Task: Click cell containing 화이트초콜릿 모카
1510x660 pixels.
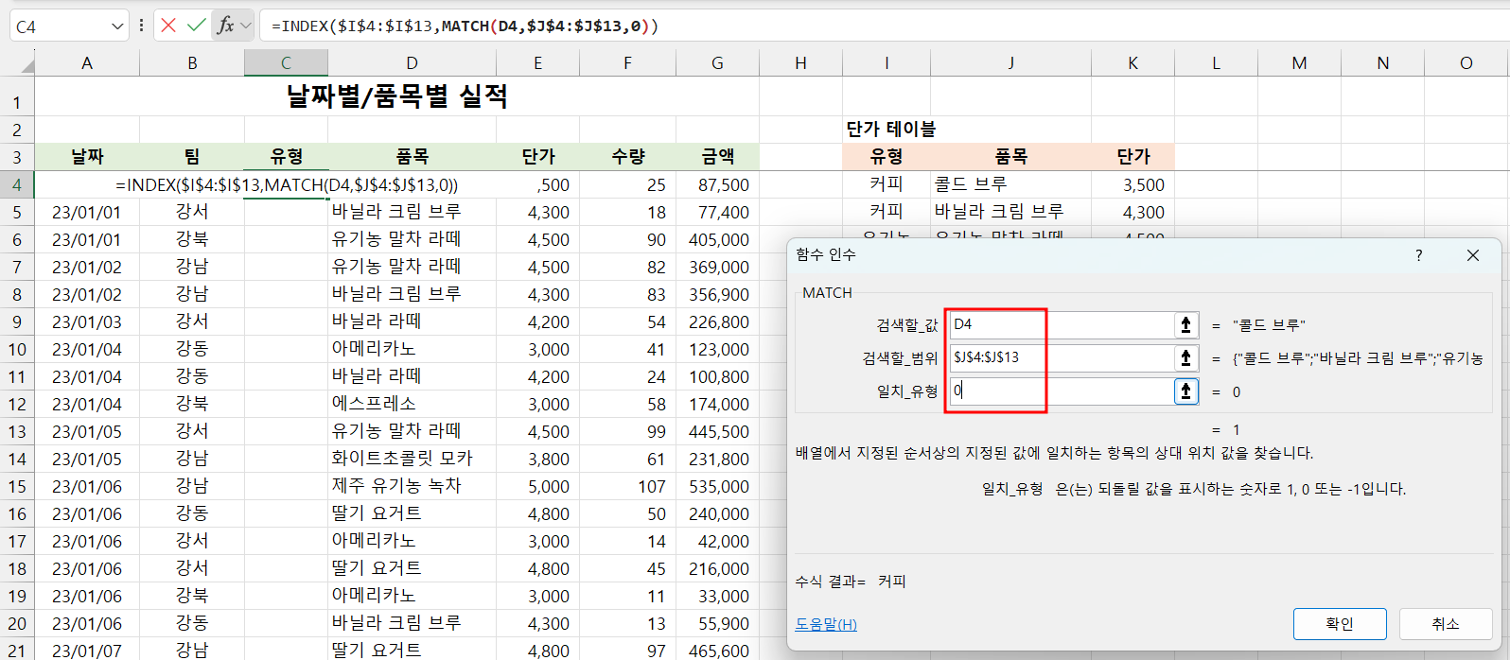Action: [412, 459]
